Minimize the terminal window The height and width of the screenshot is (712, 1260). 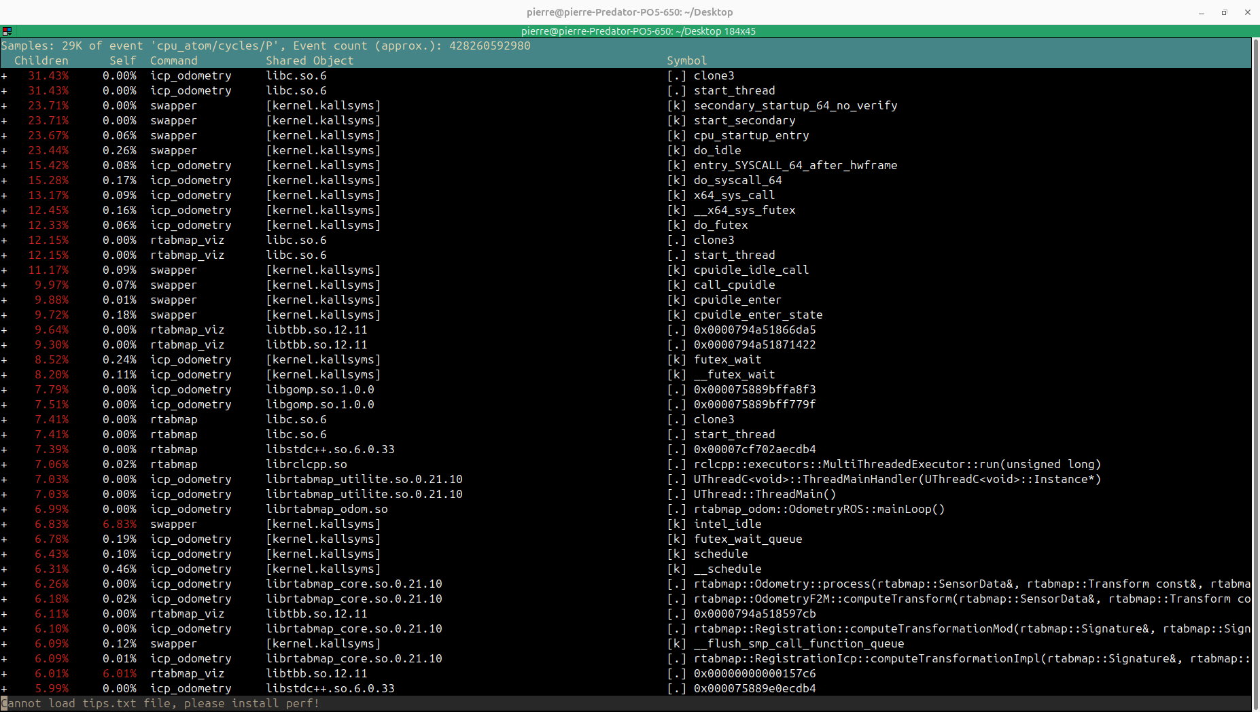click(x=1202, y=12)
